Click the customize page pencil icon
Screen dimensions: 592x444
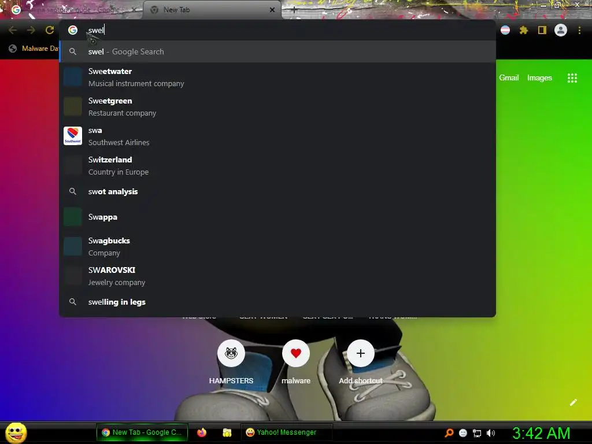click(573, 402)
